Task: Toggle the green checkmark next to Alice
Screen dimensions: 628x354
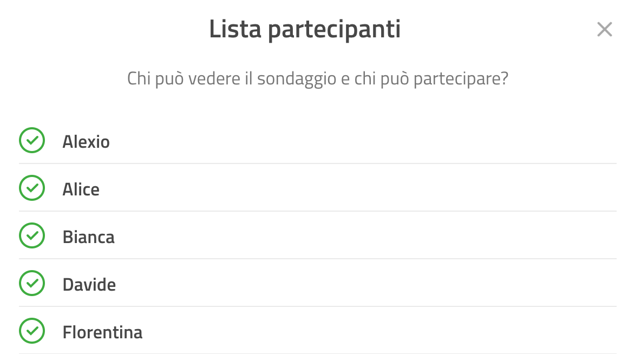Action: coord(31,188)
